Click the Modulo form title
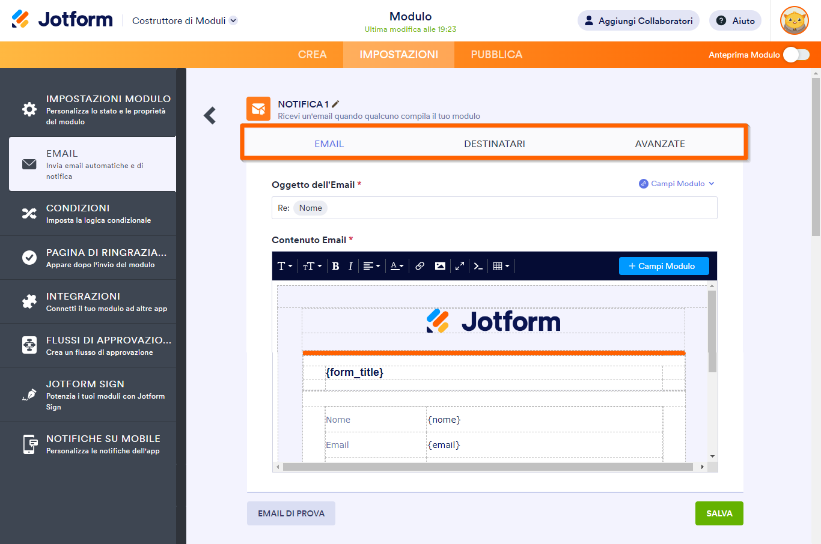 click(410, 16)
